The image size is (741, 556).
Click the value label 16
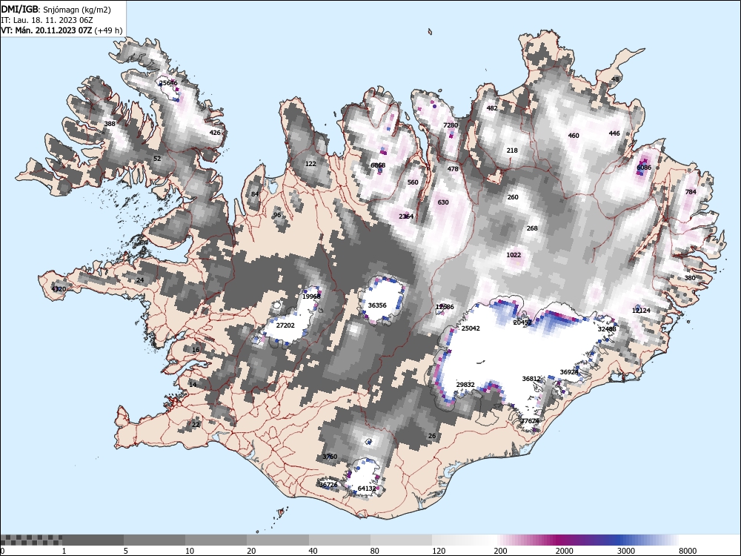pos(196,349)
